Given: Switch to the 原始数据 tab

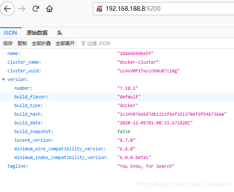Looking at the screenshot, I should coord(37,33).
